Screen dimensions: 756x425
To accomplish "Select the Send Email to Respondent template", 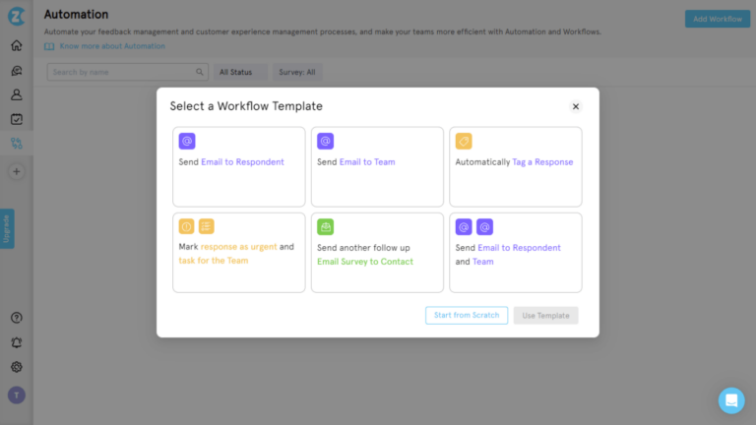I will coord(239,166).
